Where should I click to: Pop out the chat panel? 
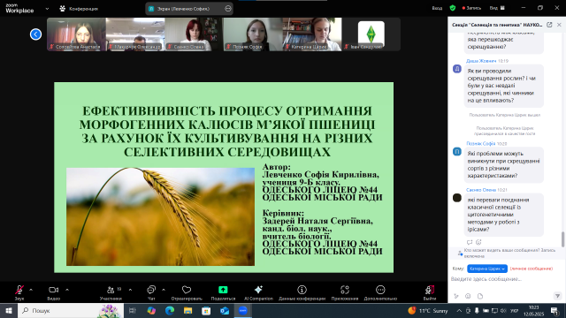(x=549, y=25)
